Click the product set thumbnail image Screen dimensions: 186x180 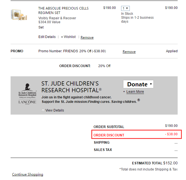click(19, 15)
